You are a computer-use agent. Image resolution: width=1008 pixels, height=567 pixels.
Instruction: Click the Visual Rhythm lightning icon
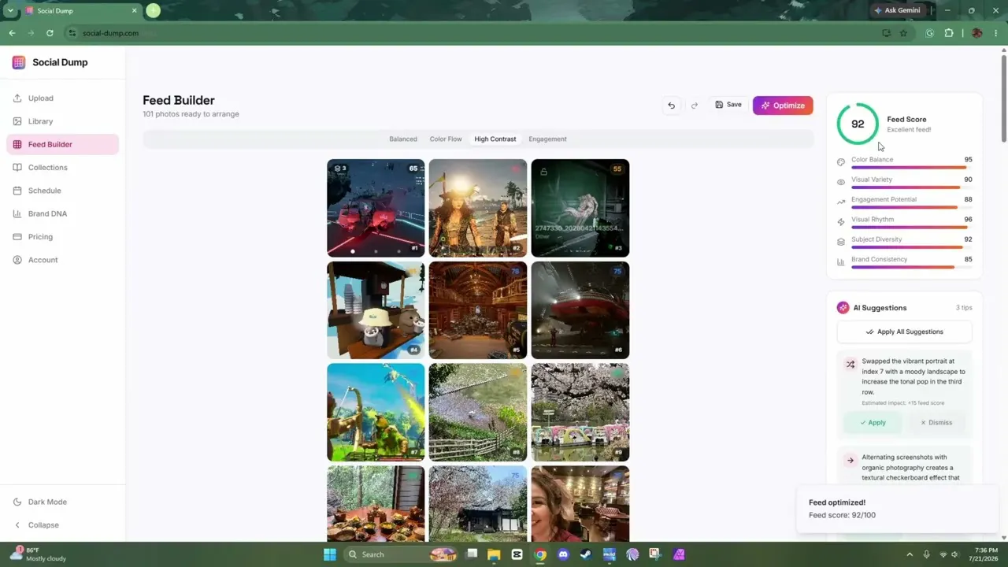841,222
